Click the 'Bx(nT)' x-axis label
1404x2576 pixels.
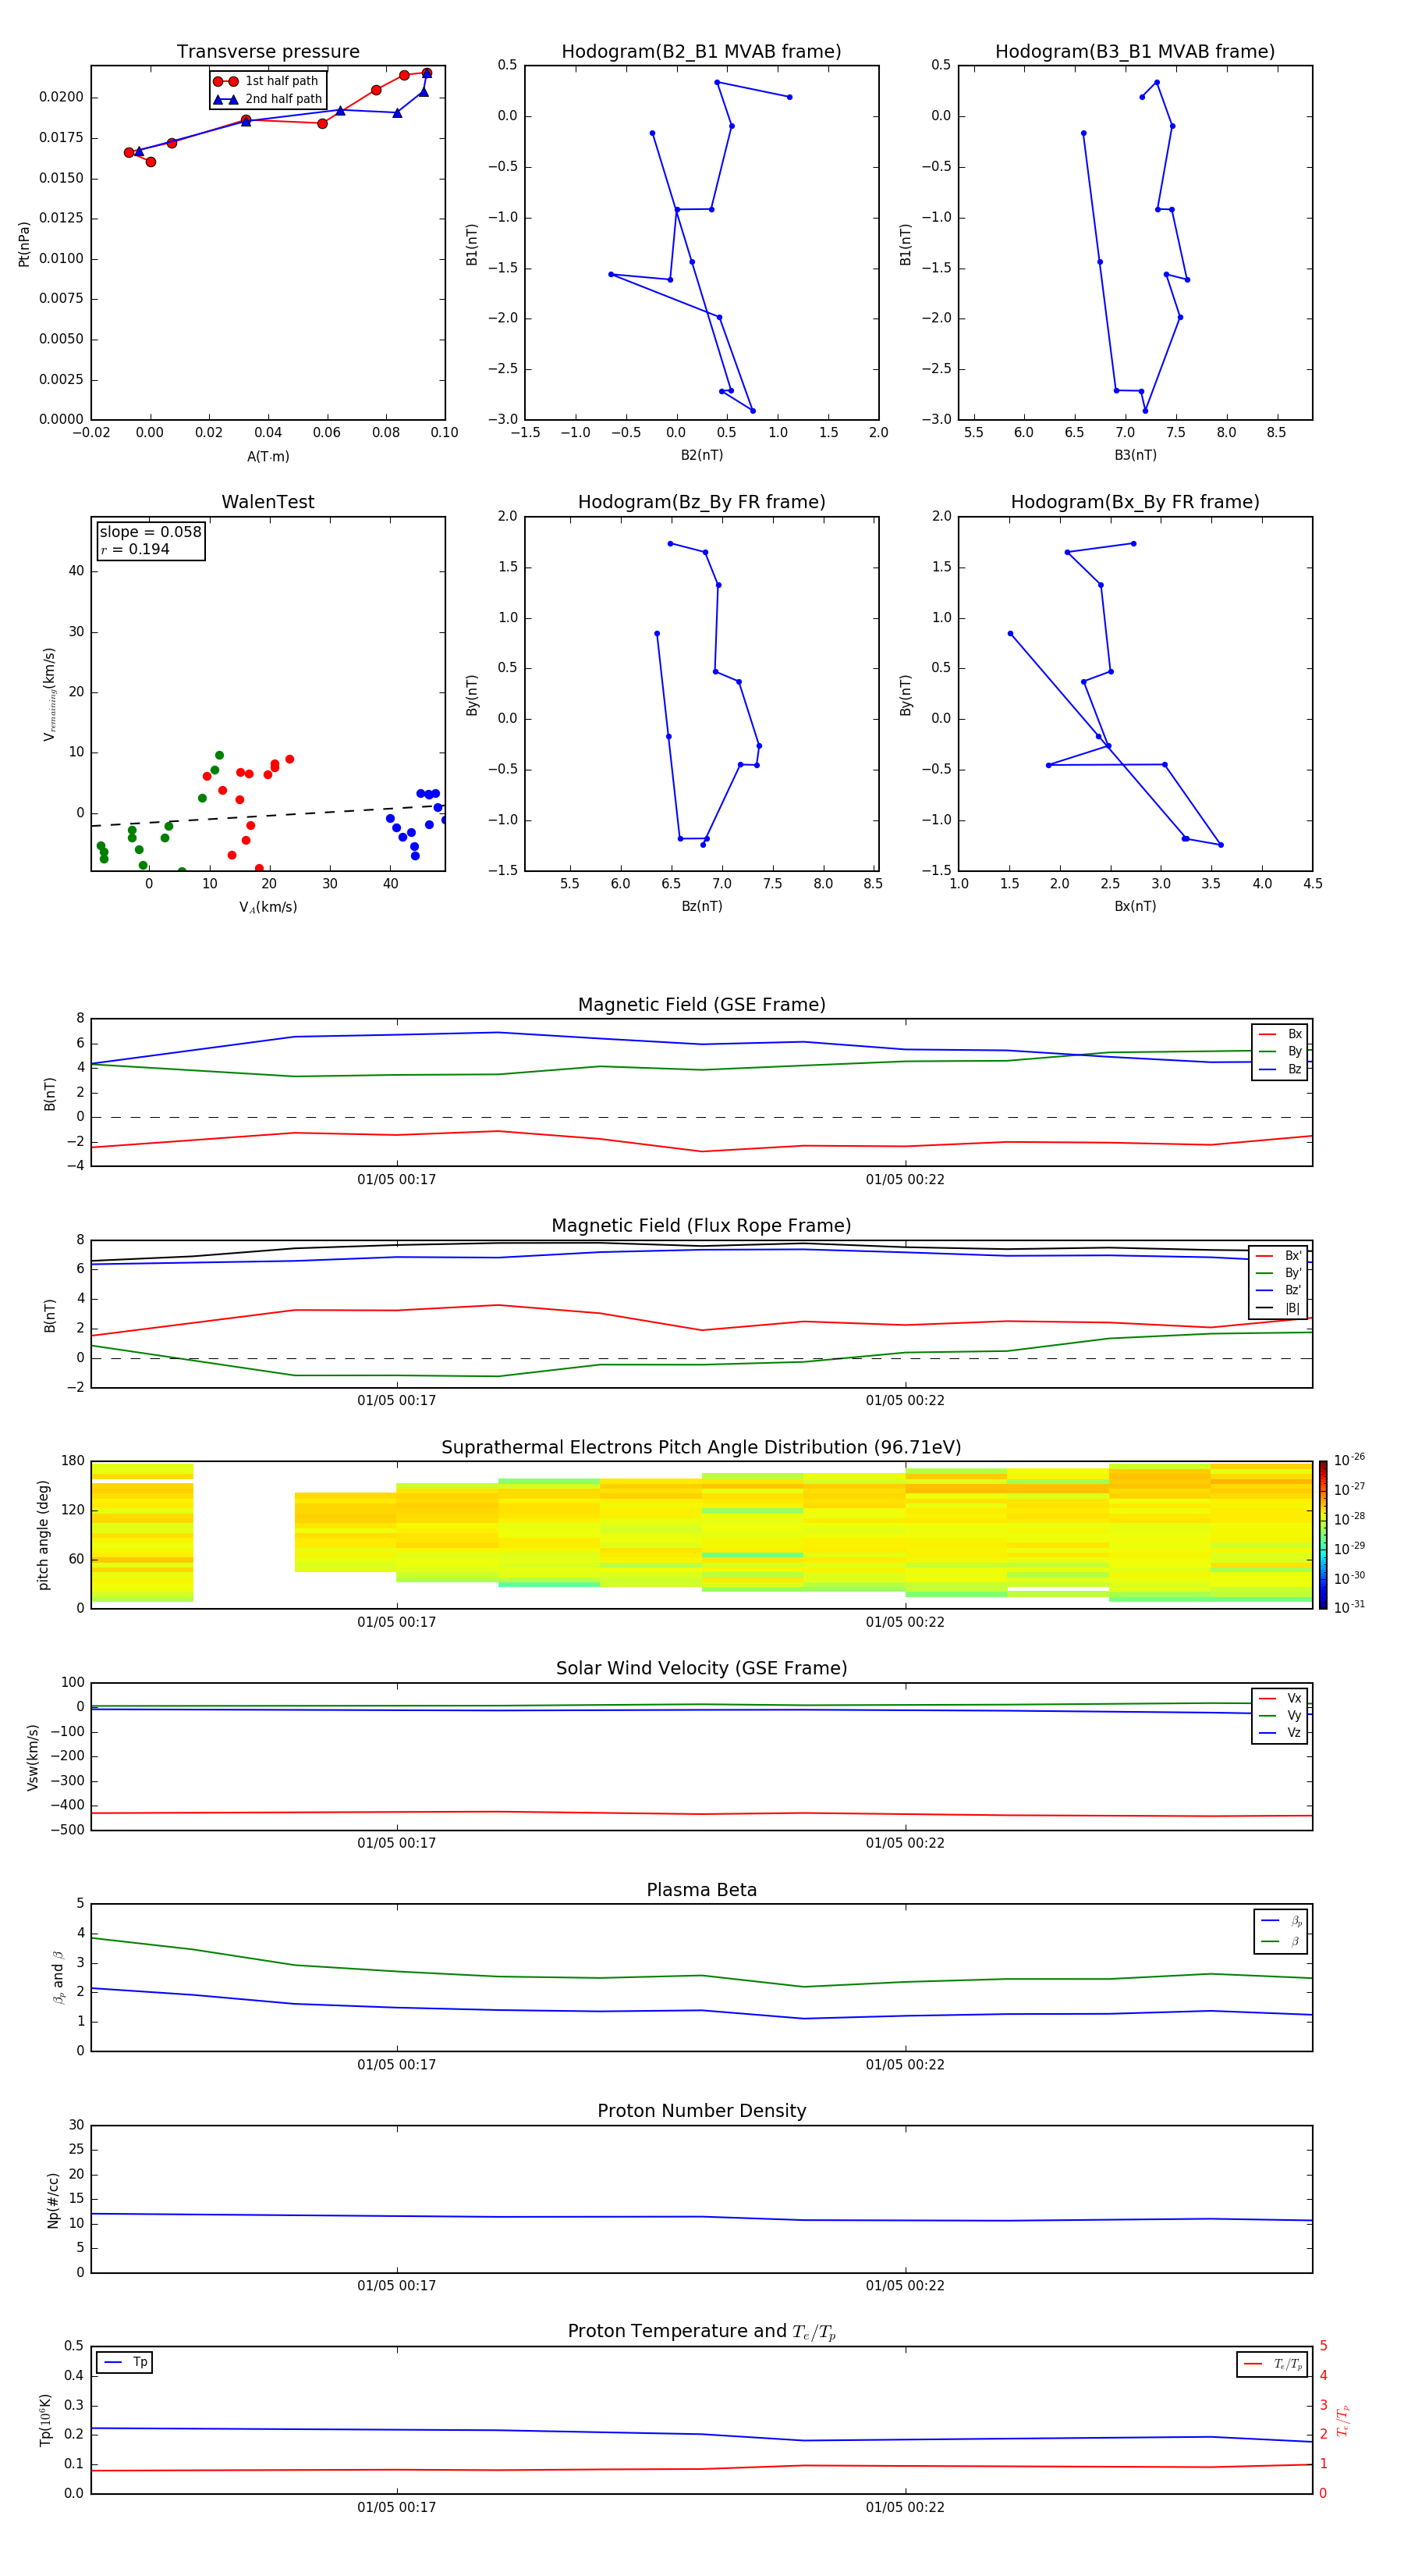[1135, 907]
